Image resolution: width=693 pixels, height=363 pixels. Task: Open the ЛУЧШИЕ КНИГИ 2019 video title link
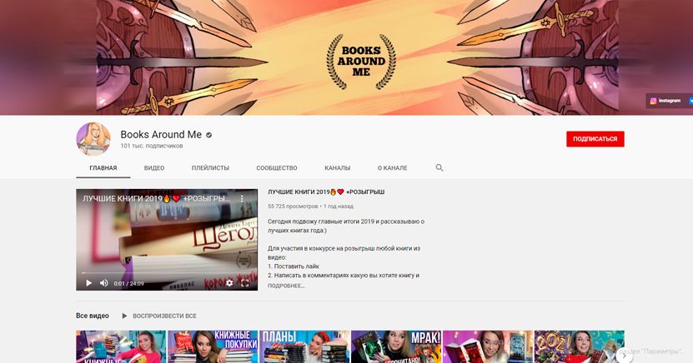tap(326, 191)
